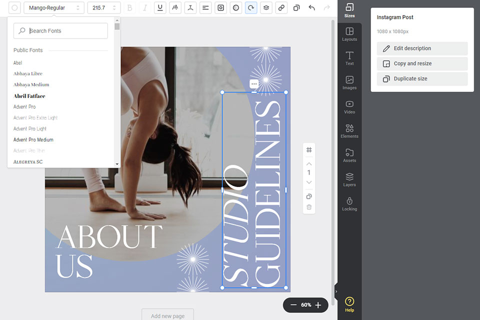The image size is (480, 320).
Task: Click Edit description button
Action: pyautogui.click(x=422, y=48)
